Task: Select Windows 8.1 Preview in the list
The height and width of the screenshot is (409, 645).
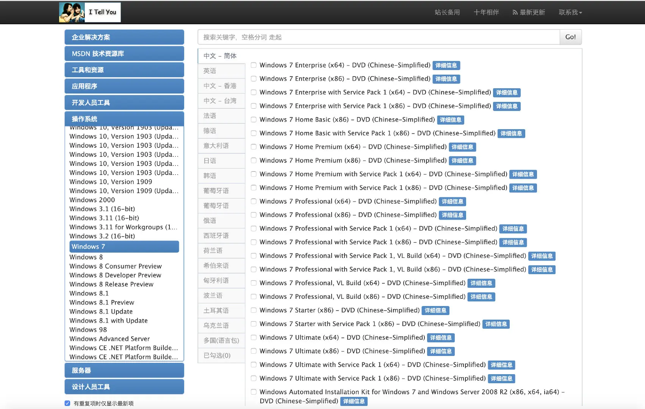Action: coord(102,303)
